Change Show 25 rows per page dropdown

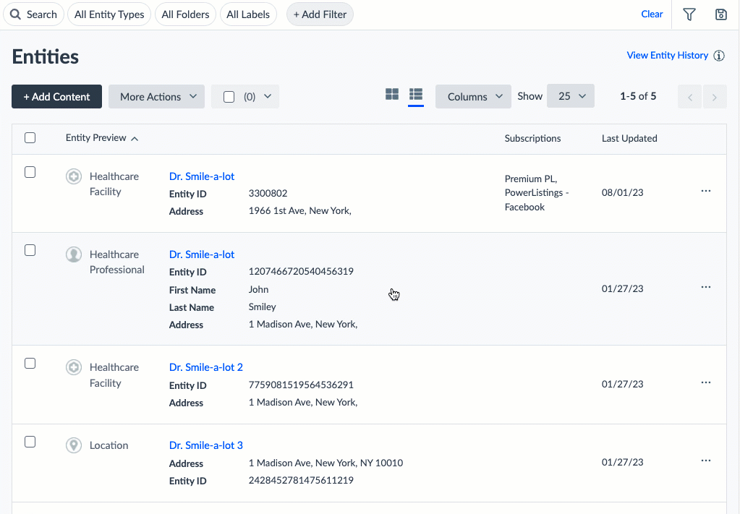click(571, 96)
